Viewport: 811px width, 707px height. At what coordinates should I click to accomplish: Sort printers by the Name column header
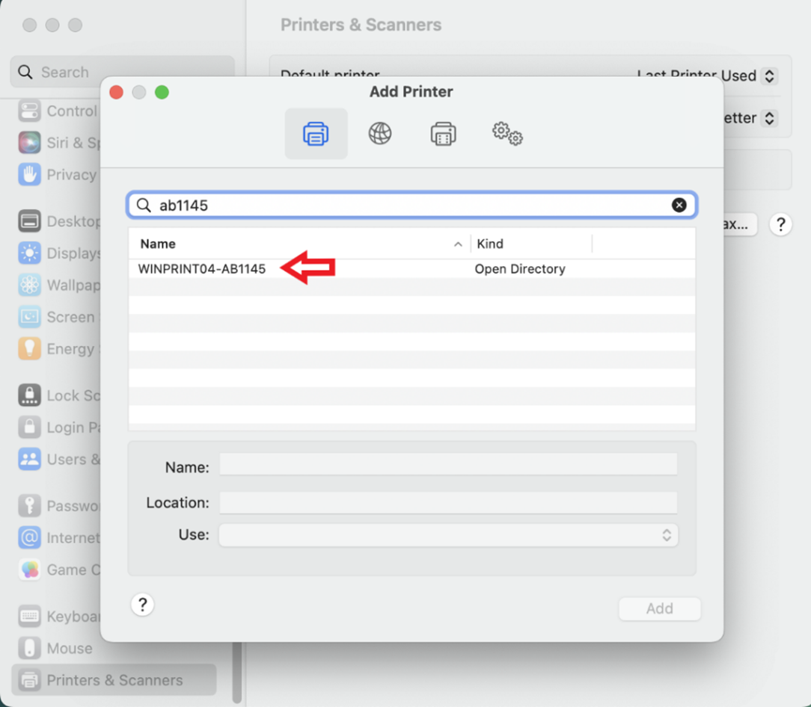[x=299, y=244]
